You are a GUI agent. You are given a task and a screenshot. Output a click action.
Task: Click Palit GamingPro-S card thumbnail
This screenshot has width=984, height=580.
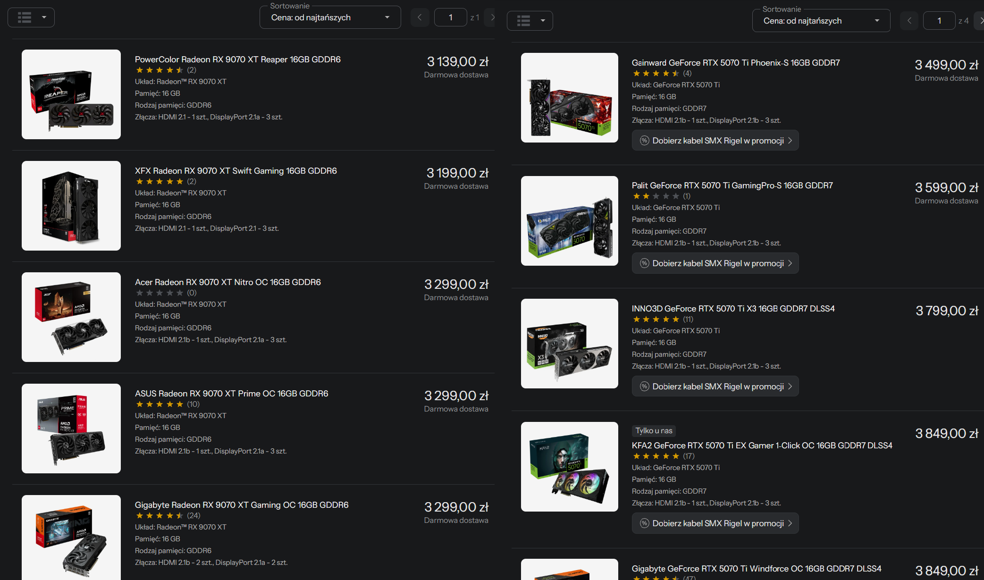pyautogui.click(x=570, y=221)
